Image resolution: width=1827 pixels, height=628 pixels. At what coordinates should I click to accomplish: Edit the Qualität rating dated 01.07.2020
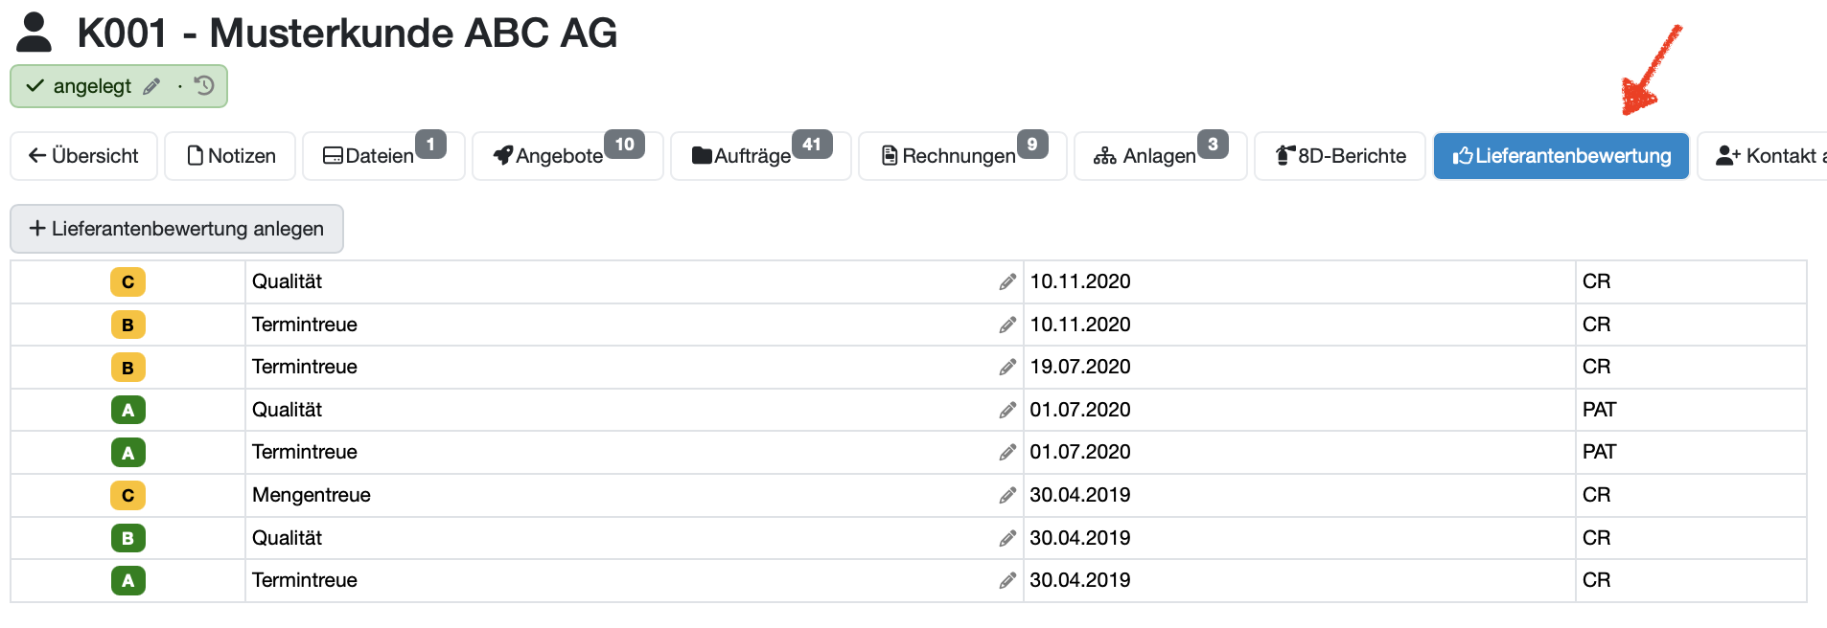click(1007, 410)
